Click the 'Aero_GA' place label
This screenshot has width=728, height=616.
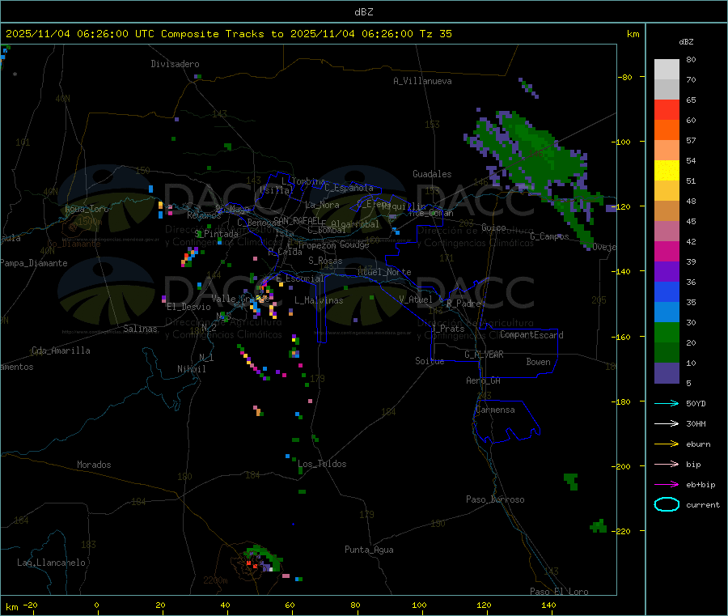pyautogui.click(x=484, y=380)
